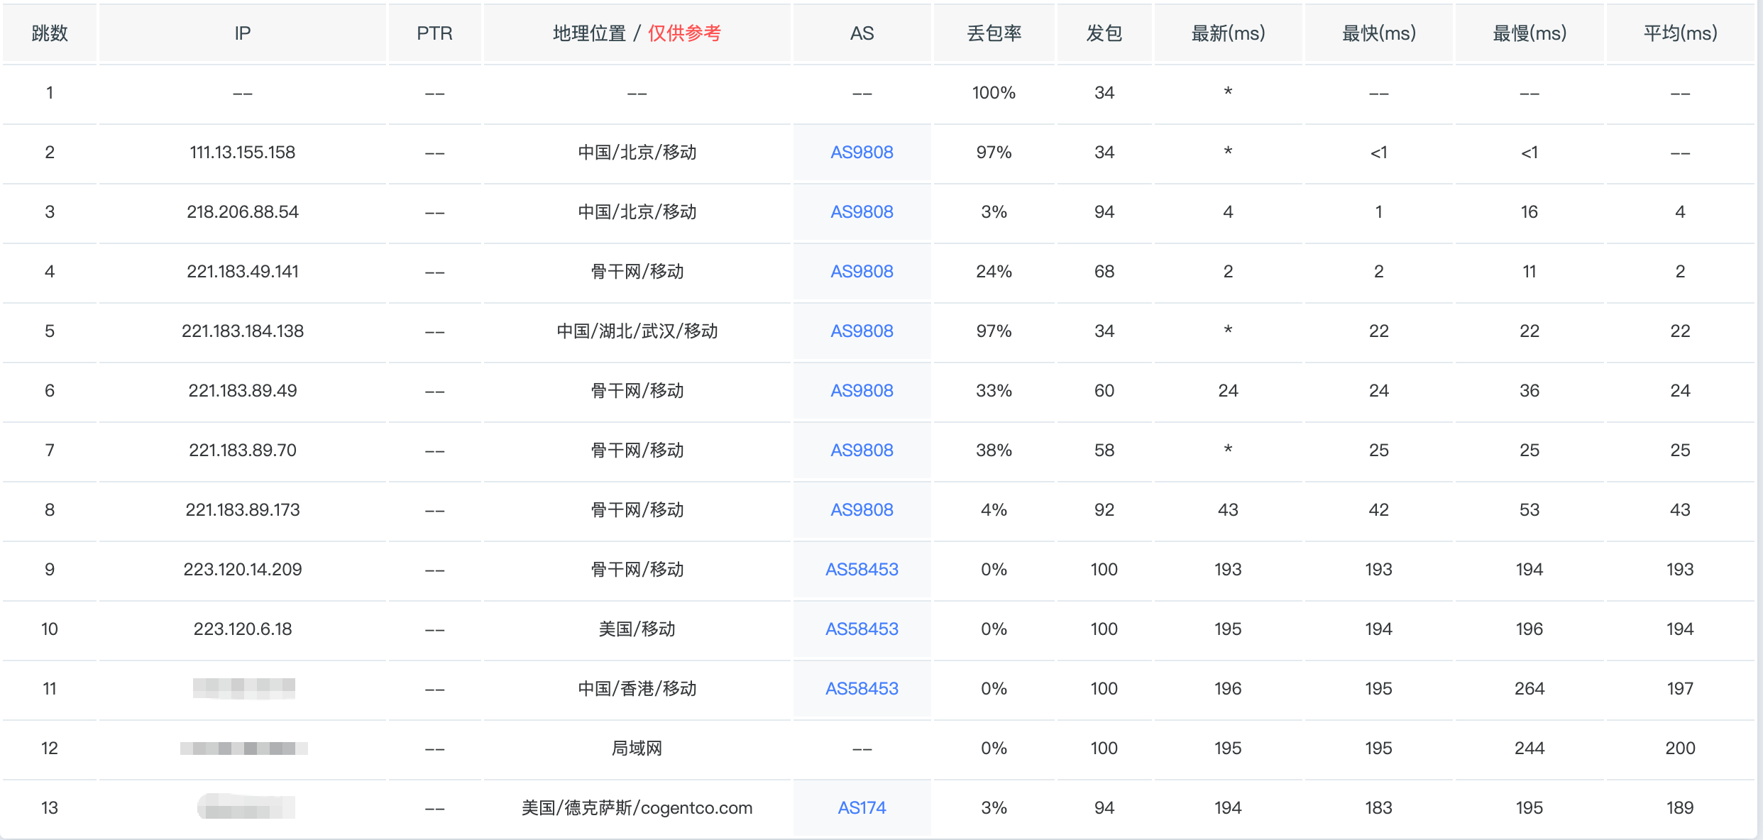Click the 地理位置 column header
The width and height of the screenshot is (1763, 840).
point(589,33)
